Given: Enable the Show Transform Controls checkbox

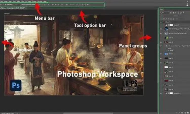Looking at the screenshot, I should 22,5.
